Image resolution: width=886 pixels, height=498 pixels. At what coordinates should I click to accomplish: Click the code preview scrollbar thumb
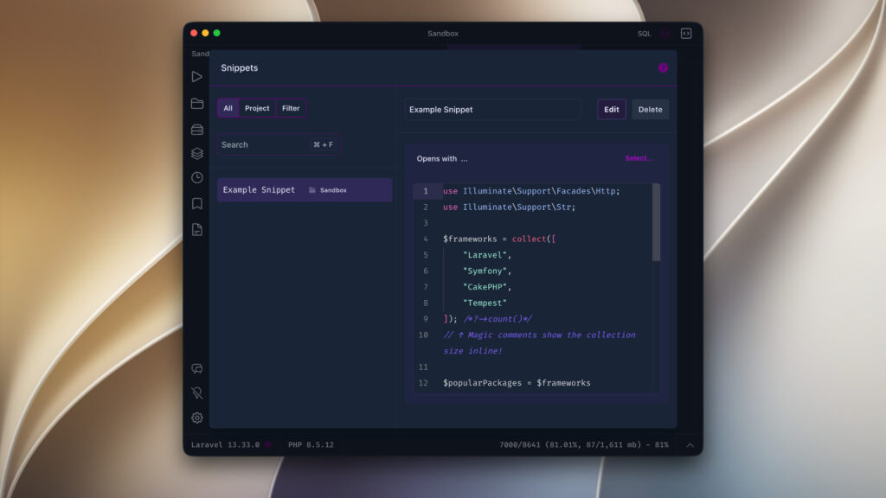tap(656, 222)
